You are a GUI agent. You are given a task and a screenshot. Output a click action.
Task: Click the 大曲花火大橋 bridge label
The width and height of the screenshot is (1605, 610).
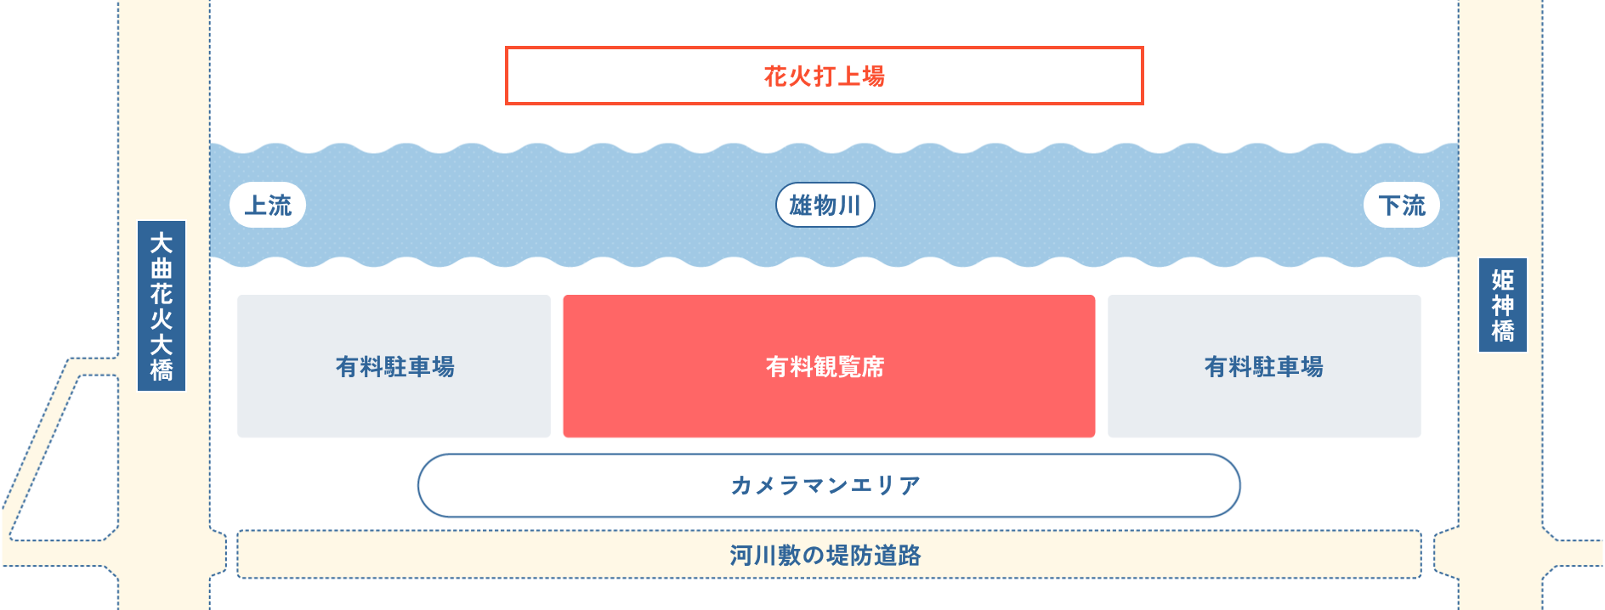[162, 306]
